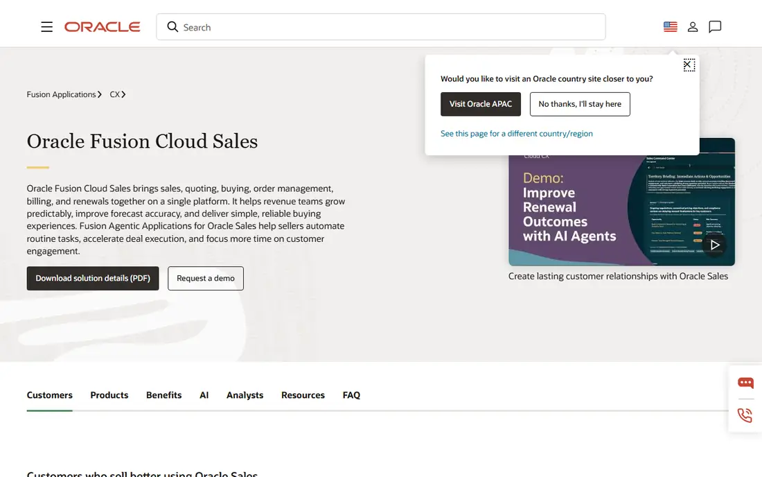Open the red live chat bubble icon
The width and height of the screenshot is (762, 477).
[745, 383]
